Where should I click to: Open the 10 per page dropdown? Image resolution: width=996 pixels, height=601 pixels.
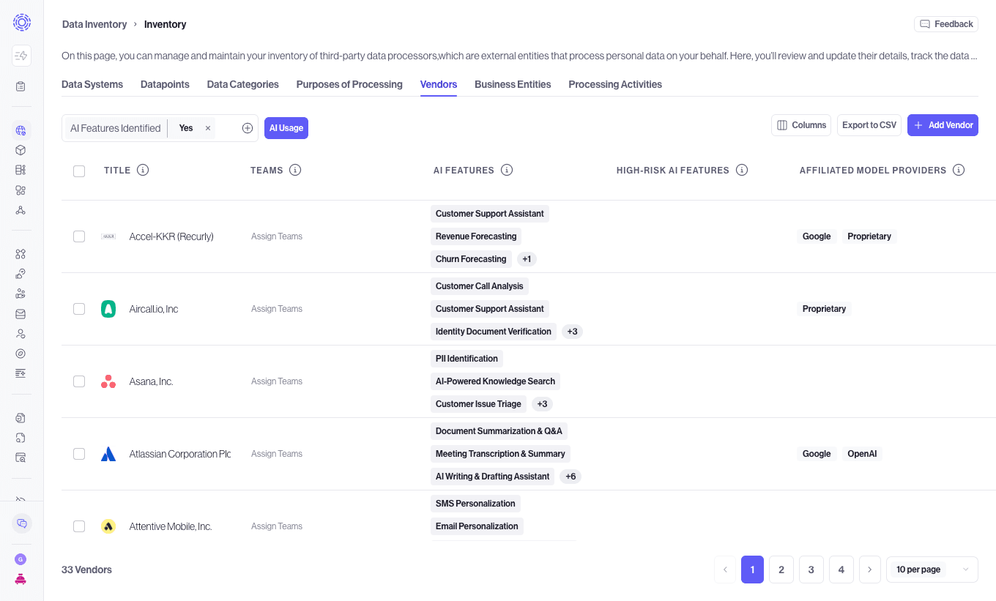click(932, 570)
